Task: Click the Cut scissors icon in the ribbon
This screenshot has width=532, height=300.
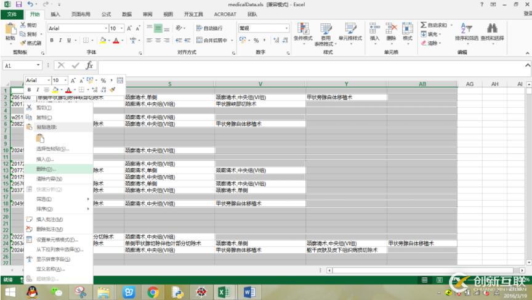Action: (x=23, y=25)
